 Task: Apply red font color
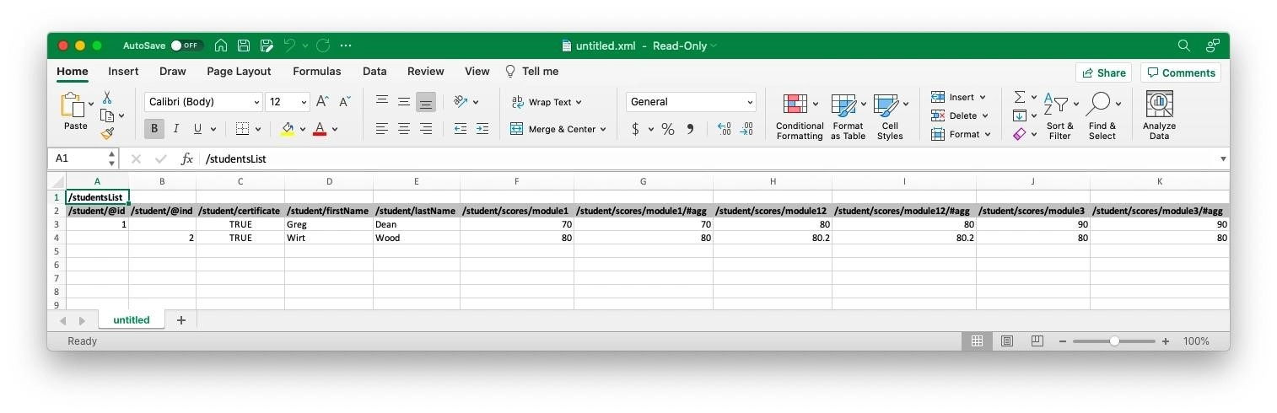(320, 129)
